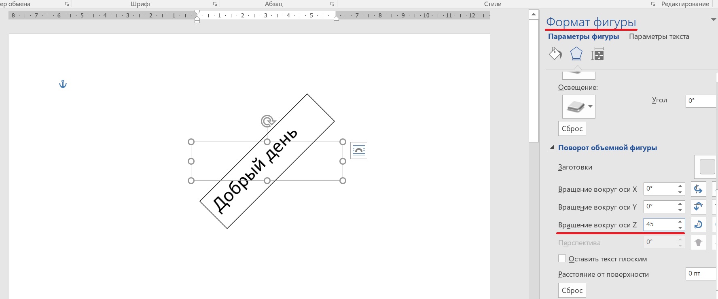Click the right indent marker on the ruler
Screen dimensions: 718x299
[x=336, y=18]
